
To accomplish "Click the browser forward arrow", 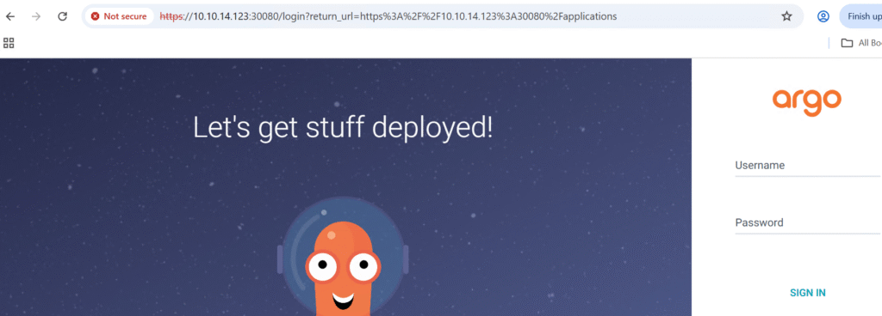I will click(x=36, y=16).
